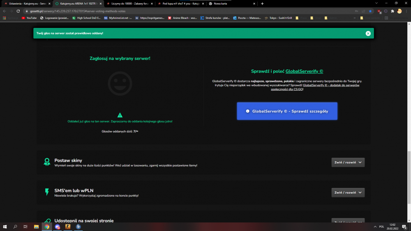This screenshot has height=231, width=411.
Task: Show more bookmarks via double-chevron
Action: tap(354, 18)
